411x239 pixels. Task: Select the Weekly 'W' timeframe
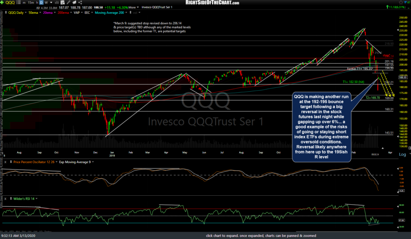pos(46,3)
